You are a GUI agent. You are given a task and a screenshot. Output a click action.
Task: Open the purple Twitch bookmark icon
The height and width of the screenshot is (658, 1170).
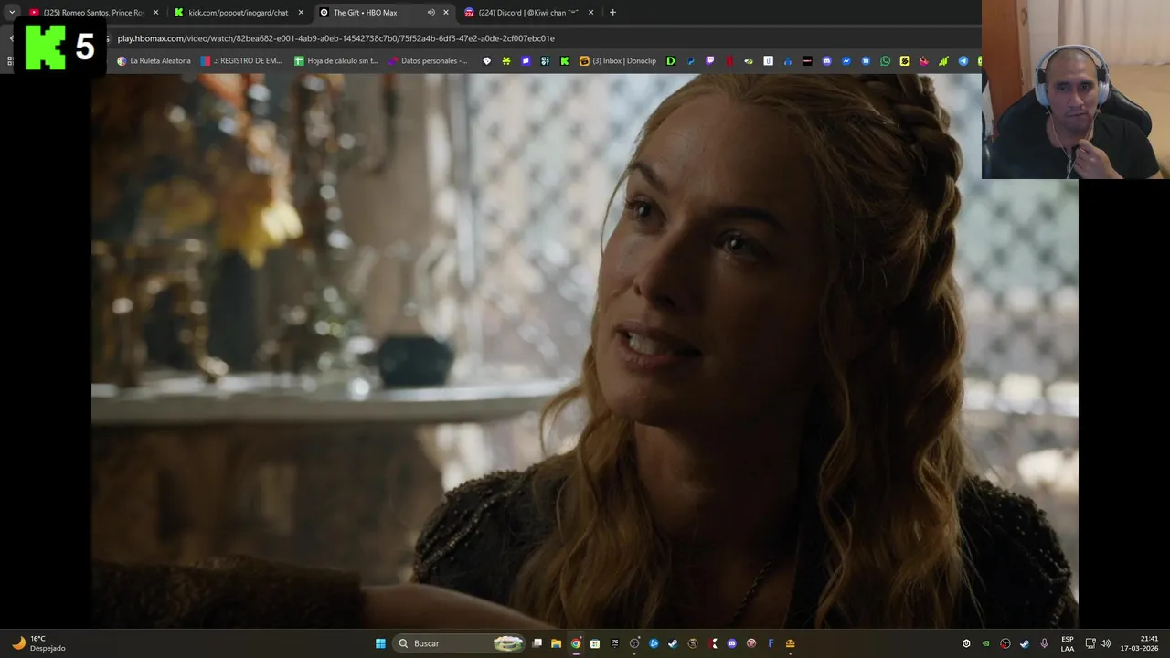pyautogui.click(x=710, y=61)
